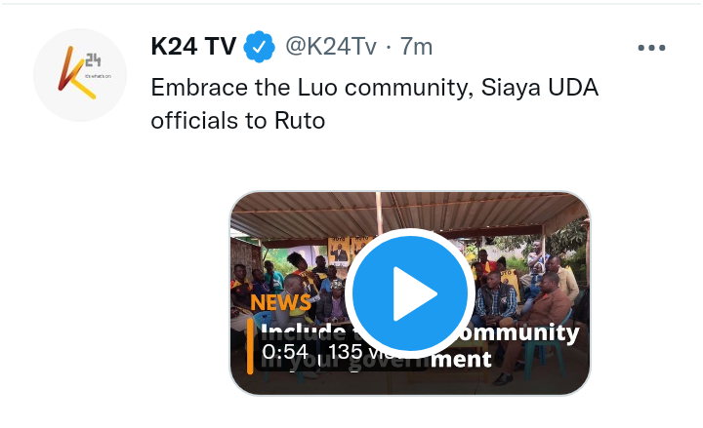The width and height of the screenshot is (703, 428).
Task: Click the word 'Ruto' in the tweet text
Action: coord(300,121)
